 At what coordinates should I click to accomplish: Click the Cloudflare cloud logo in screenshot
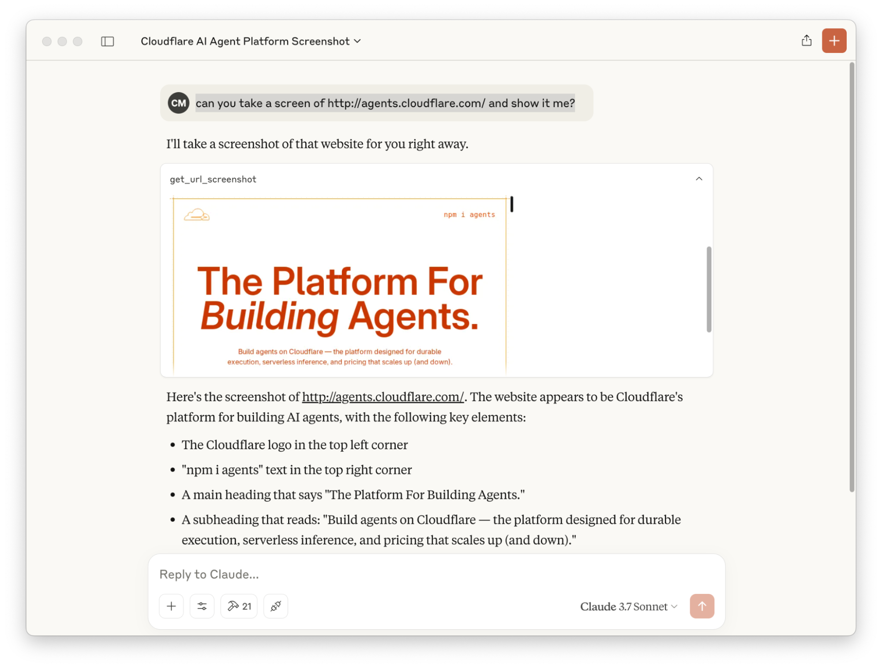196,215
